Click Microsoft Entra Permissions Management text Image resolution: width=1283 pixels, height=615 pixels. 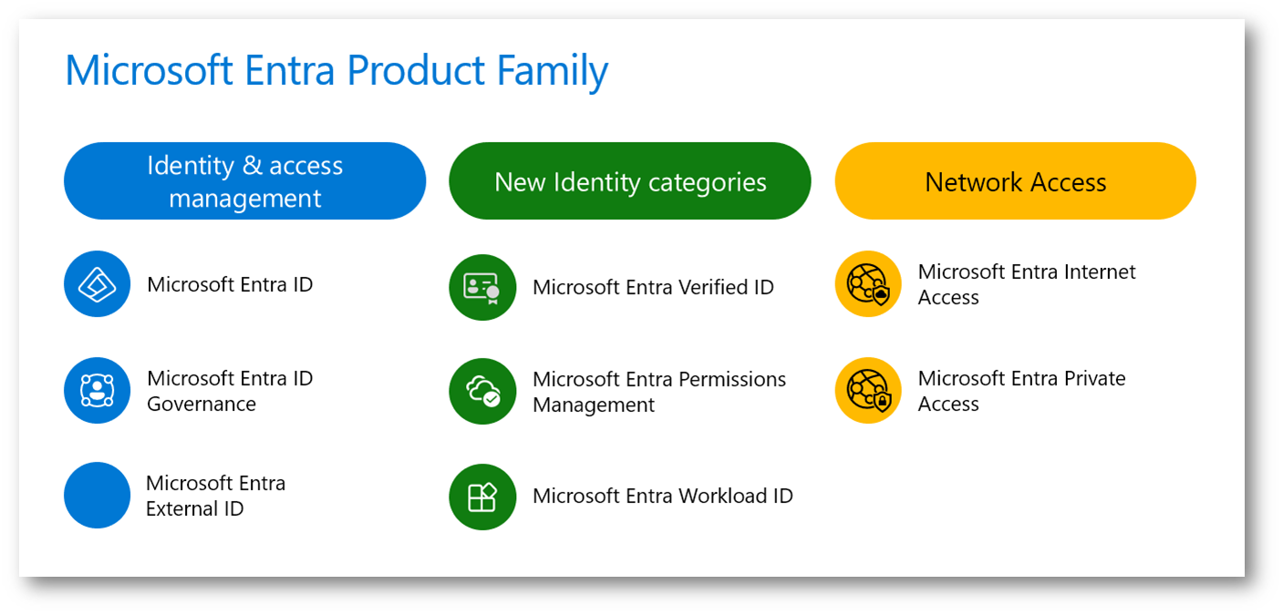tap(659, 392)
